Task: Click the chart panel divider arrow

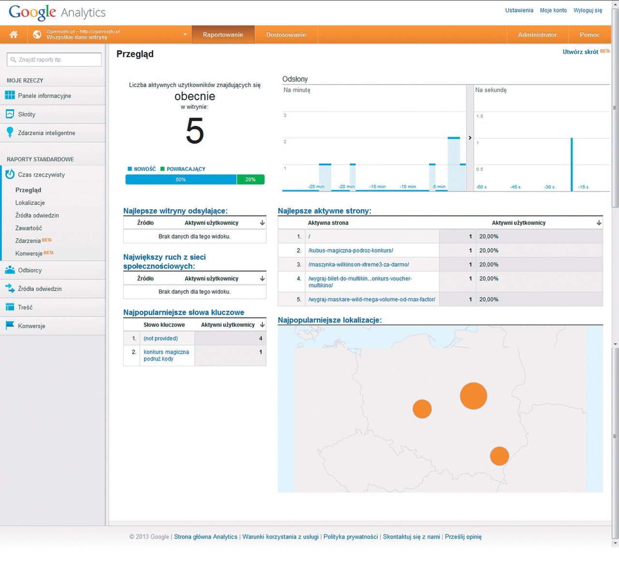Action: pyautogui.click(x=470, y=138)
